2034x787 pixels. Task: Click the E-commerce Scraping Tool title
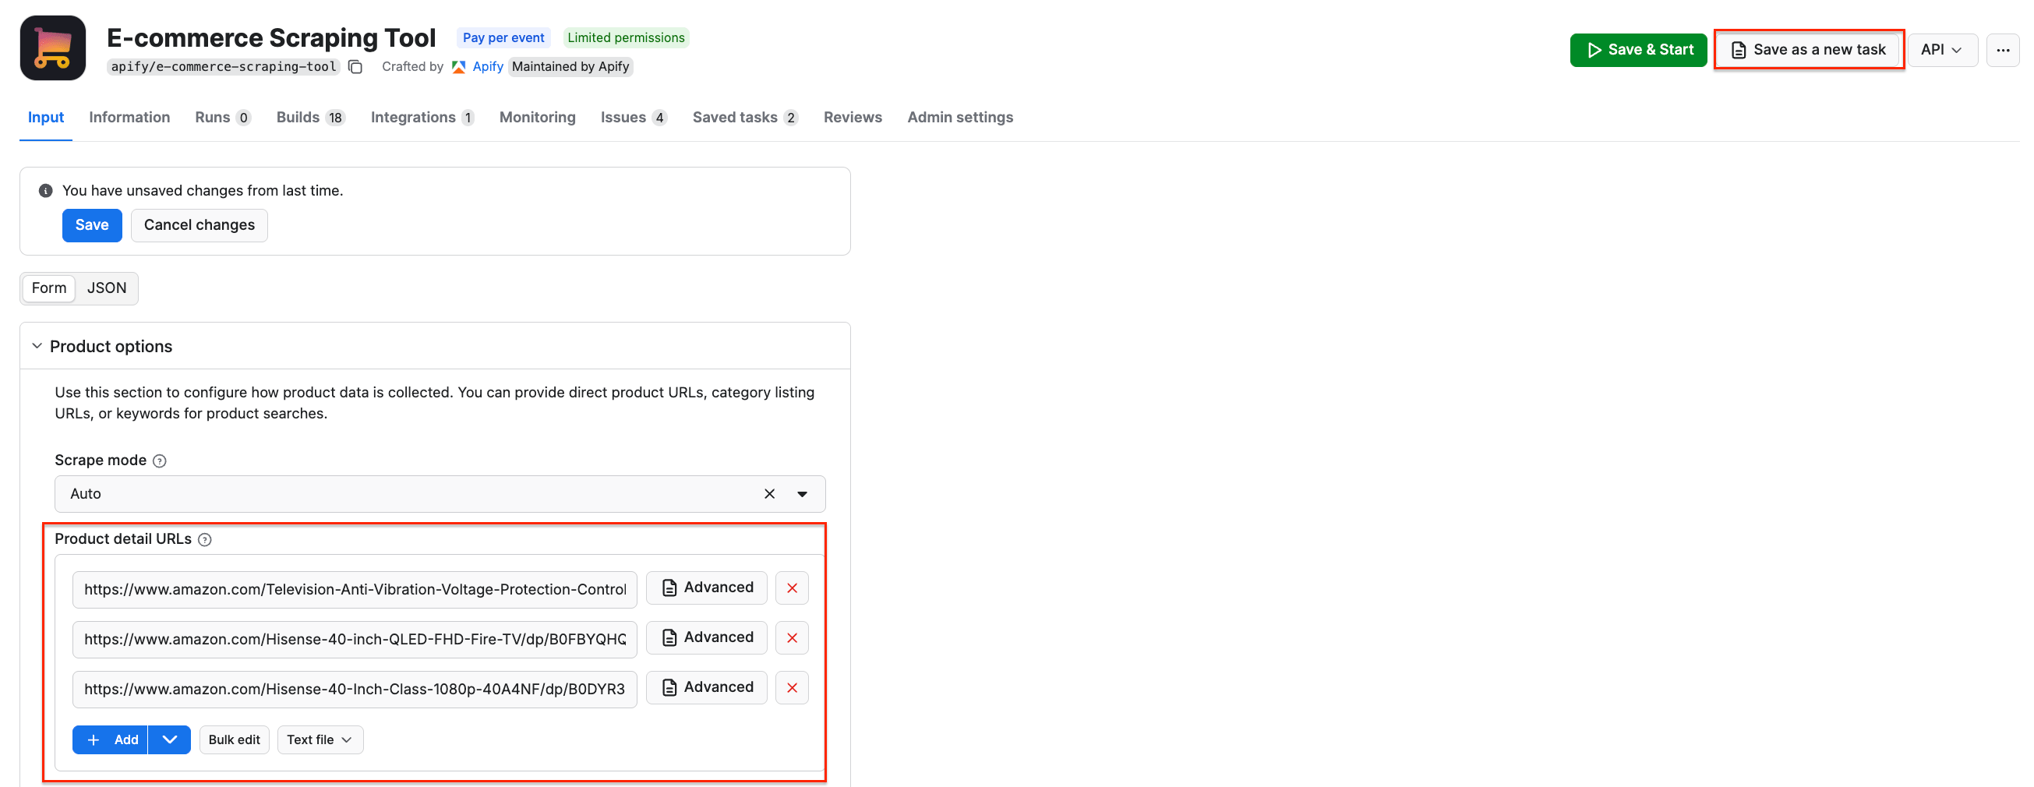[x=272, y=38]
